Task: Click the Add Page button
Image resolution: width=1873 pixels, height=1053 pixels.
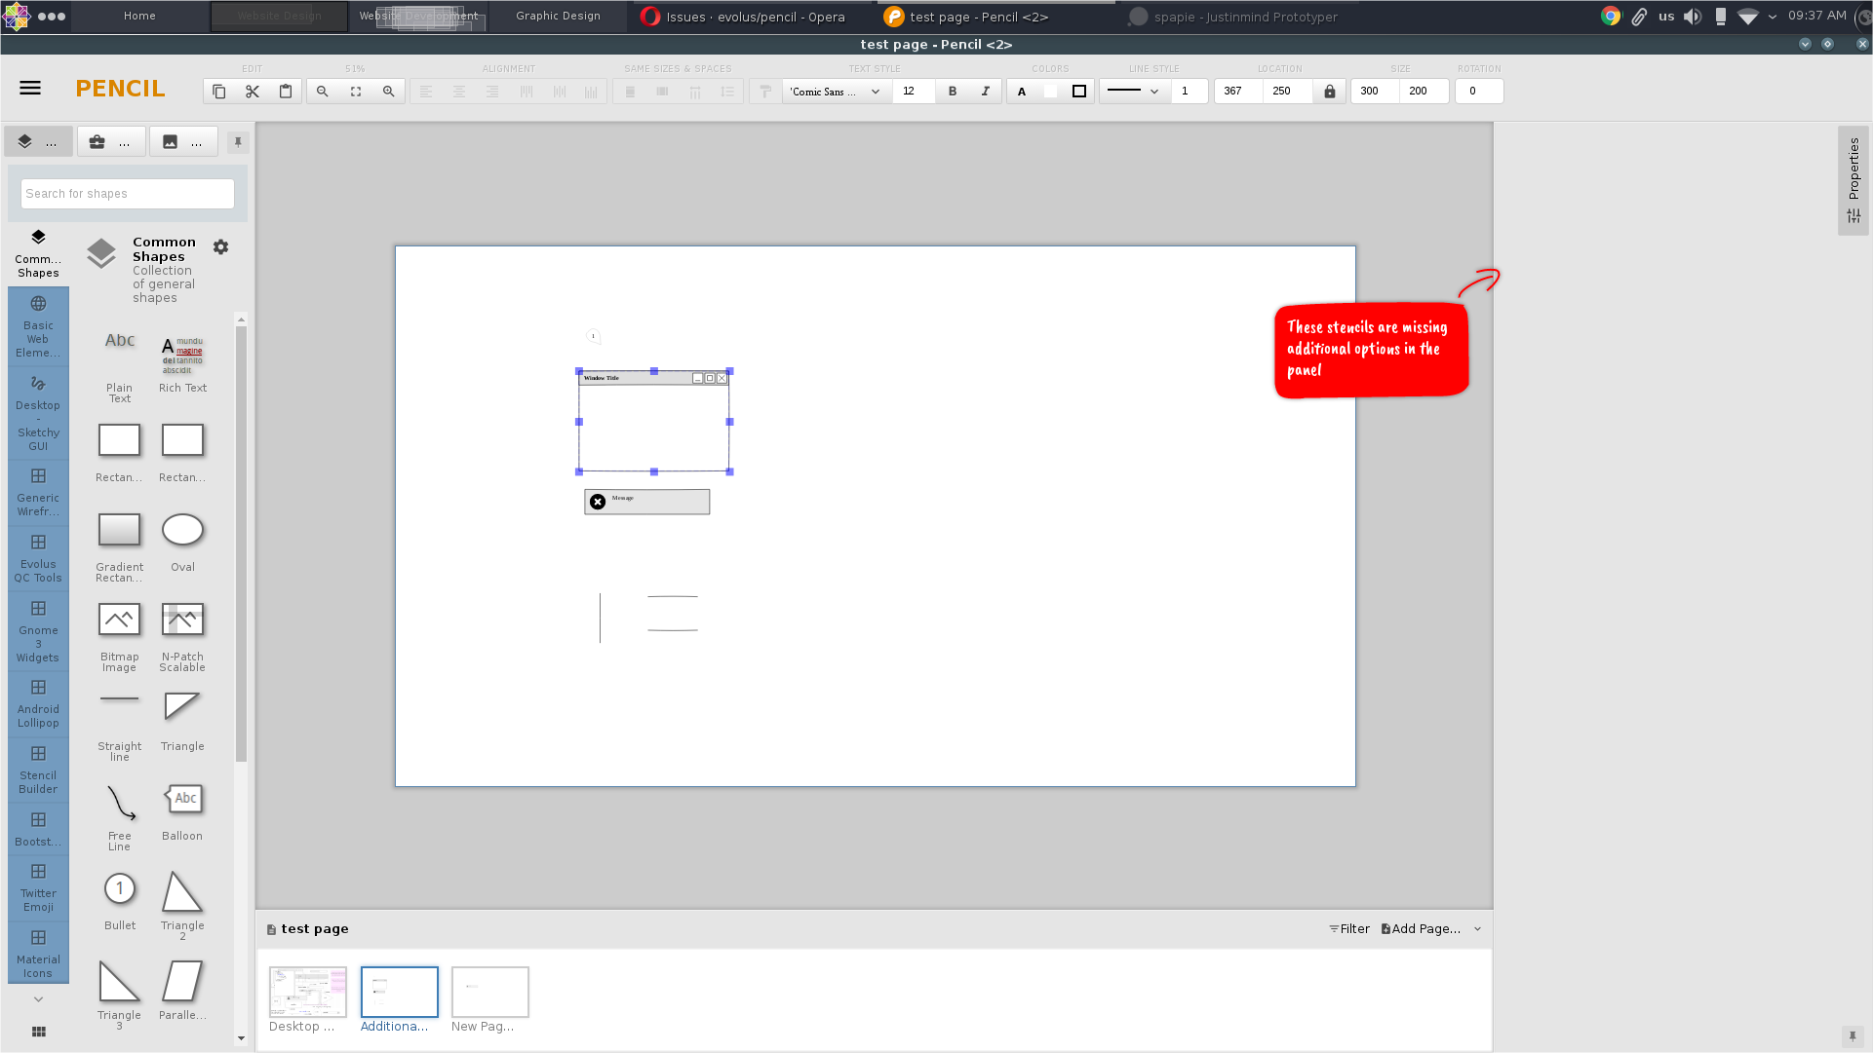Action: pyautogui.click(x=1421, y=929)
